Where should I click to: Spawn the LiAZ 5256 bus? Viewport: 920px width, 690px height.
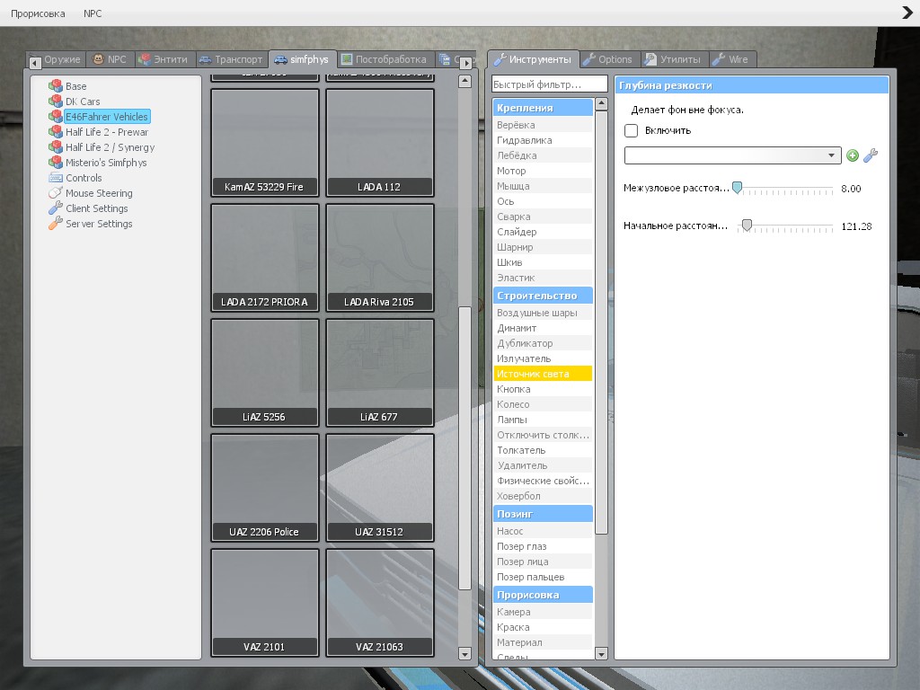pos(265,373)
